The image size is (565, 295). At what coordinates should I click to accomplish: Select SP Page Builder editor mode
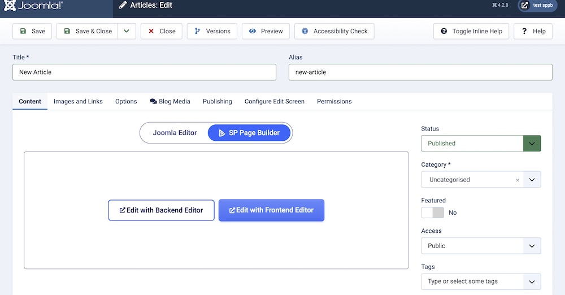(x=249, y=133)
